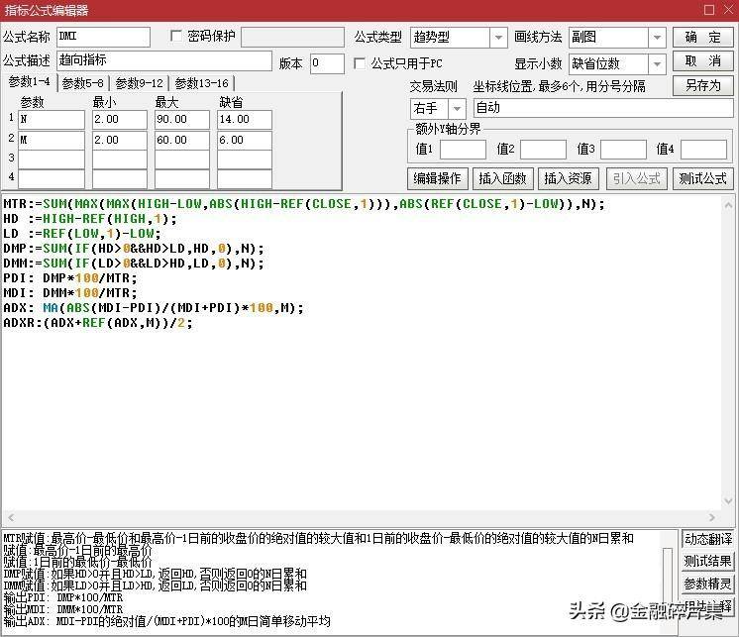Click the LD :=REF(LOW,1)-LOW line
The height and width of the screenshot is (637, 739).
82,234
